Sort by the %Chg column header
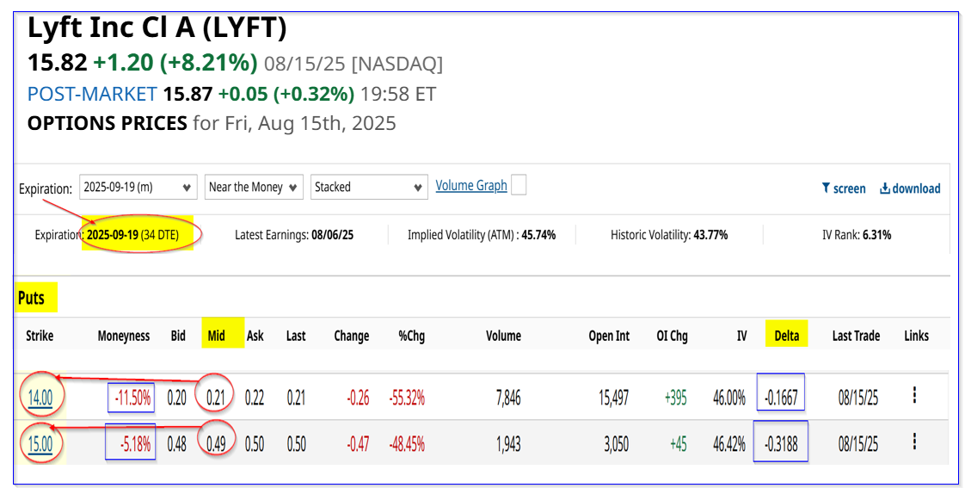 coord(412,336)
